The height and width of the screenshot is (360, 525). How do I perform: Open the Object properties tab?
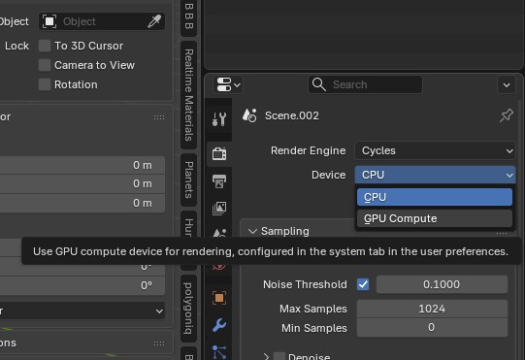[x=219, y=298]
